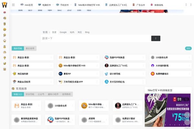Click the 事客RP blue round icon
This screenshot has width=194, height=129.
click(60, 74)
